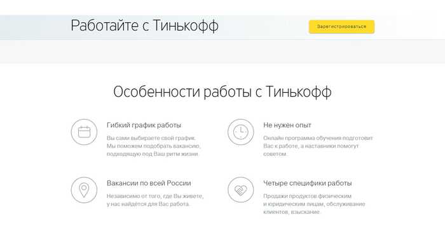Click the clock icon beside Не нужен опыт

coord(241,132)
